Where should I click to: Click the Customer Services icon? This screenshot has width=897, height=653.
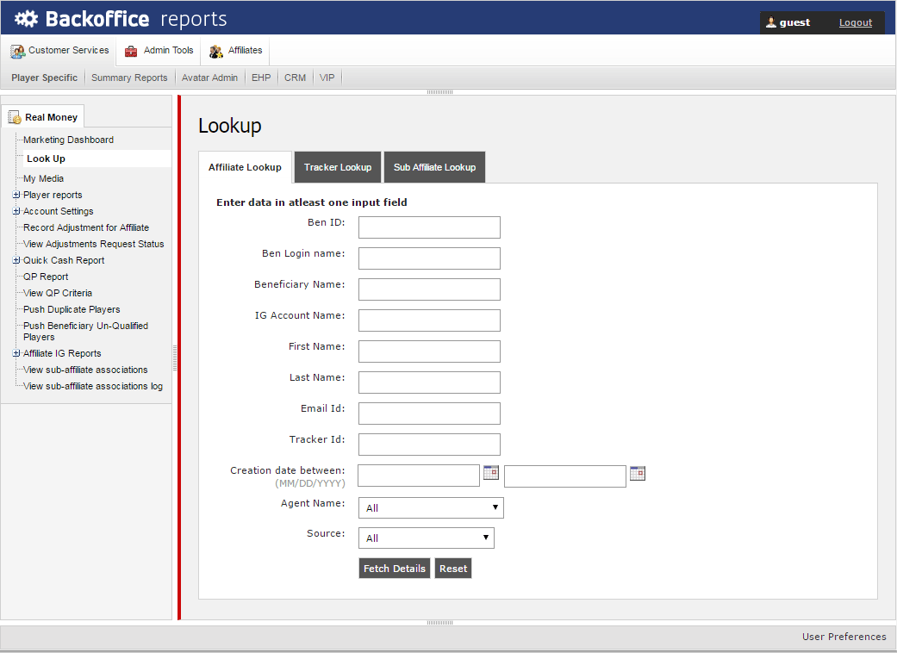coord(17,52)
